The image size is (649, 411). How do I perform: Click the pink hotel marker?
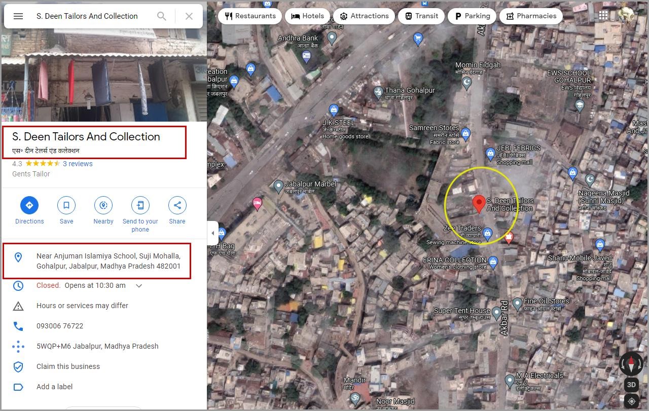click(258, 204)
